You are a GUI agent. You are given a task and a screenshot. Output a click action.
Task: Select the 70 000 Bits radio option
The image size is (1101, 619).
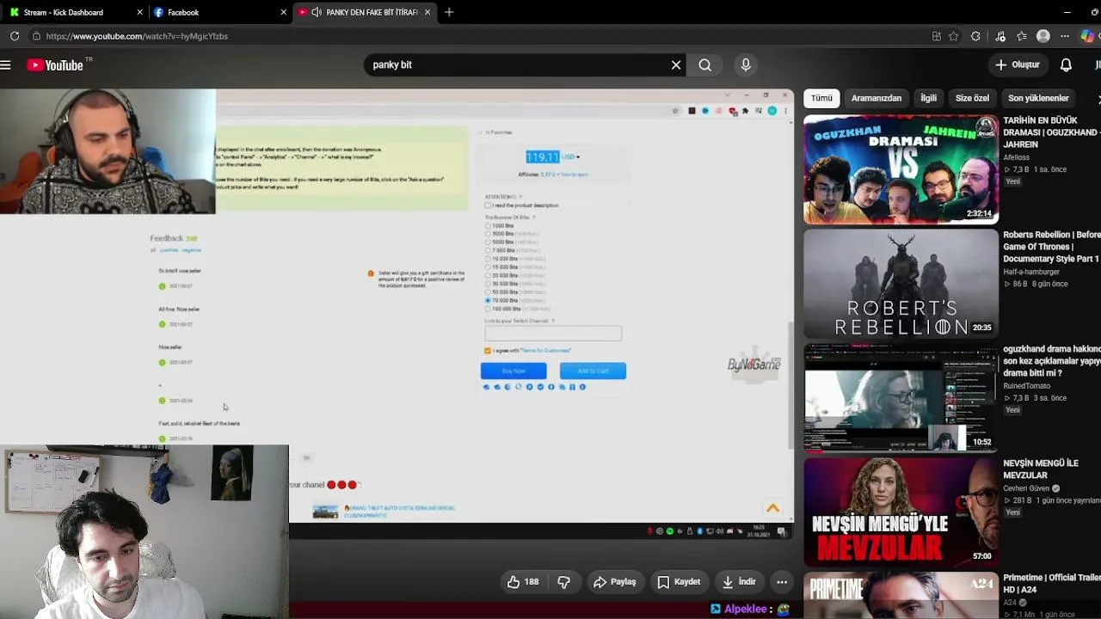pyautogui.click(x=488, y=300)
